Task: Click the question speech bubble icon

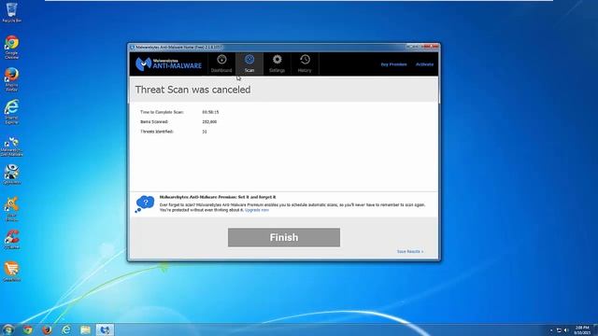Action: (x=145, y=203)
